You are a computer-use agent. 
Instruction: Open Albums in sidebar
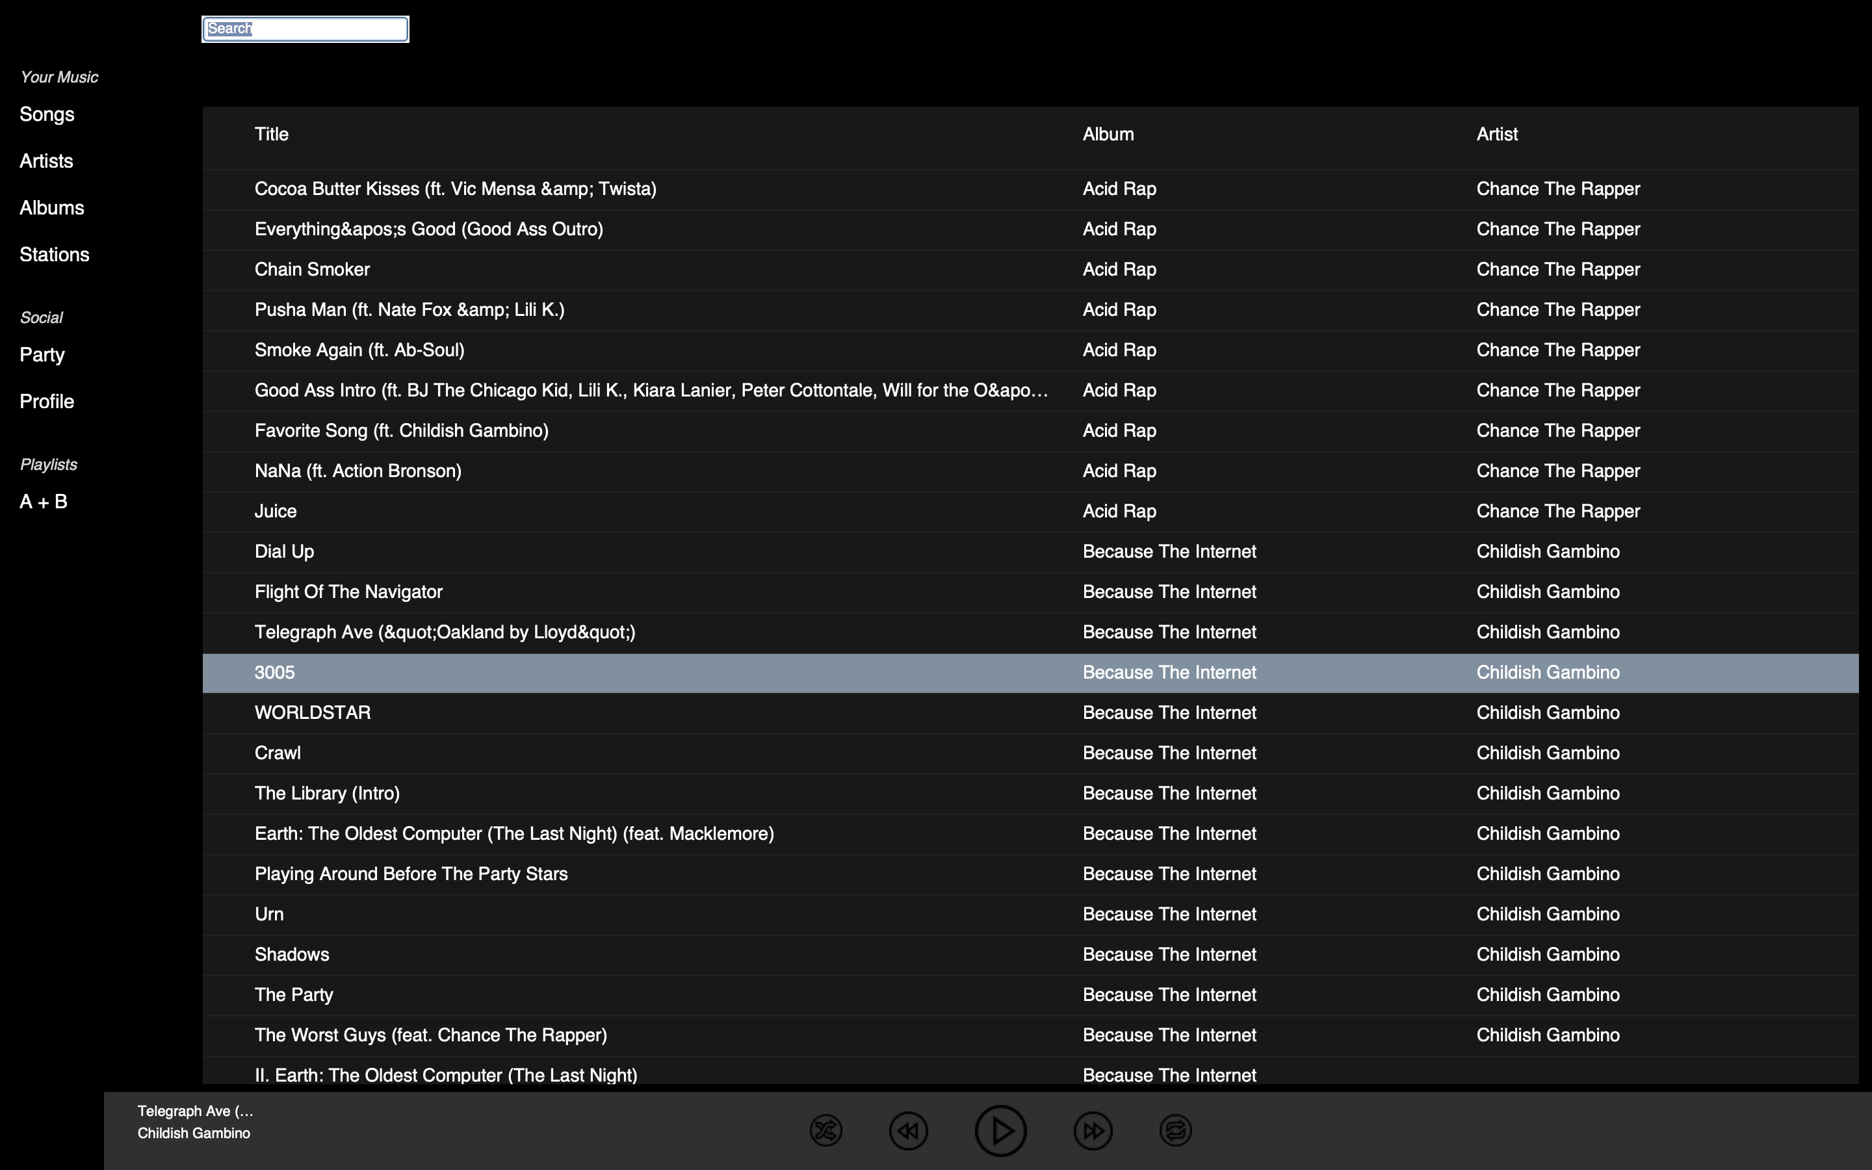[x=52, y=207]
